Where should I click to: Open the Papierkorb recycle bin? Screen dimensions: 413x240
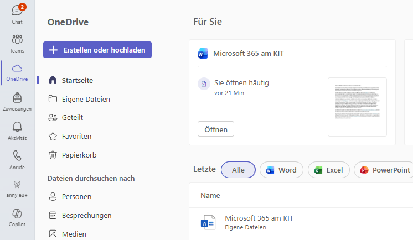(79, 155)
